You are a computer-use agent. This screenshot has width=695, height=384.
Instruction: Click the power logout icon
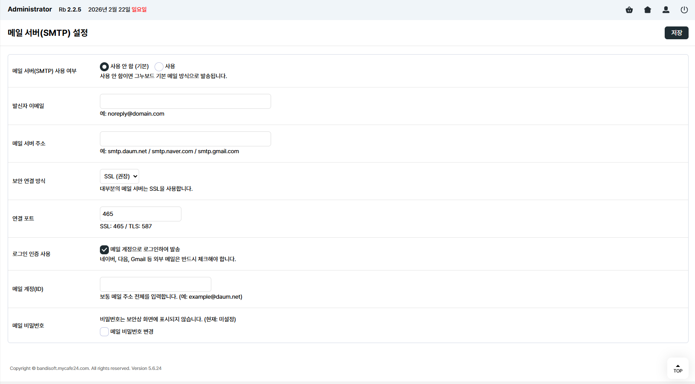click(684, 10)
